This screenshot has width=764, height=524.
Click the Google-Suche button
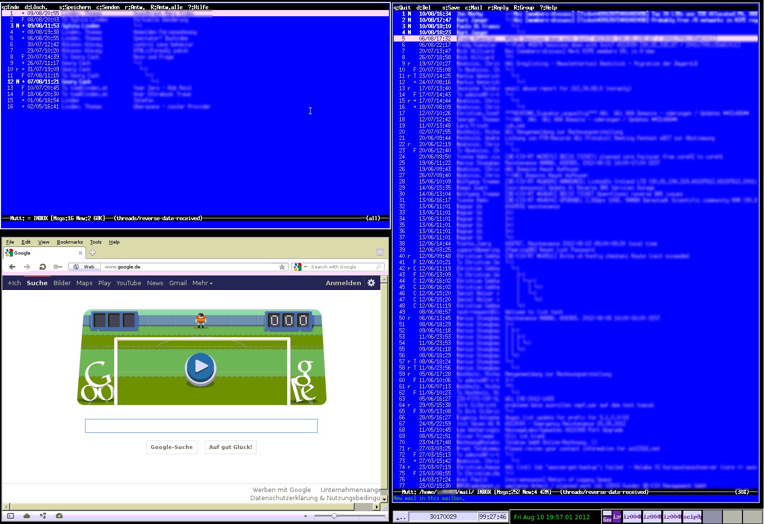(172, 447)
